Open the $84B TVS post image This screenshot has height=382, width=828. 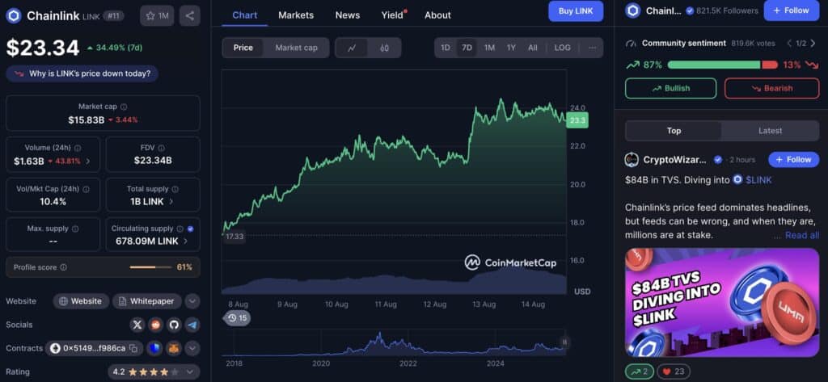click(x=722, y=302)
